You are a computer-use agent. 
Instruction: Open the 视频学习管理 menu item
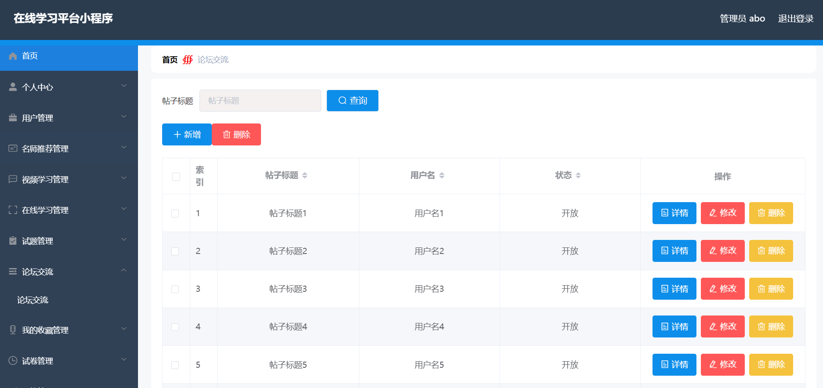69,179
